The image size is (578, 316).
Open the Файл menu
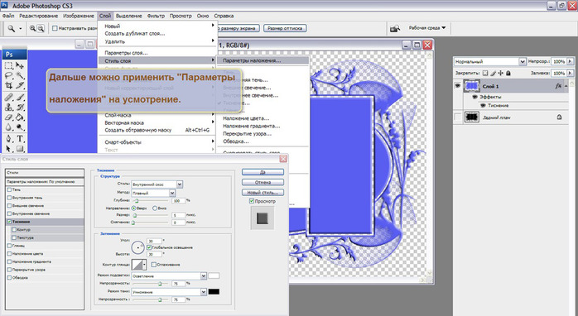click(x=7, y=16)
